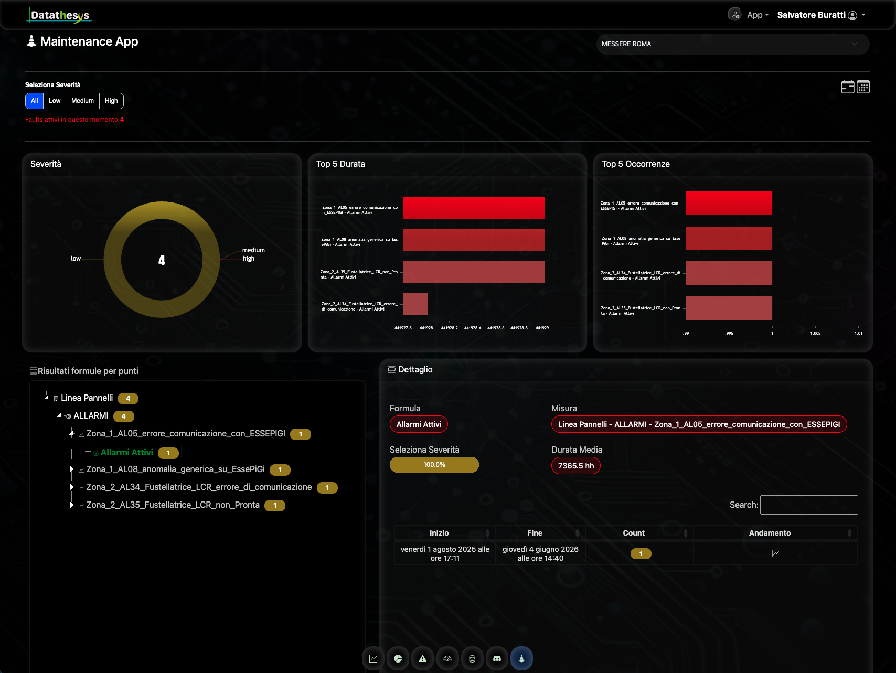This screenshot has height=673, width=896.
Task: Sort table by Andamento column
Action: 775,533
